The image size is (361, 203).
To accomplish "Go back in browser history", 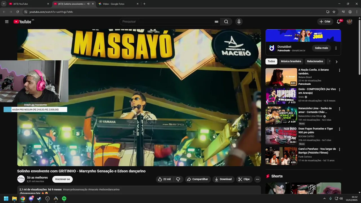I will 4,12.
